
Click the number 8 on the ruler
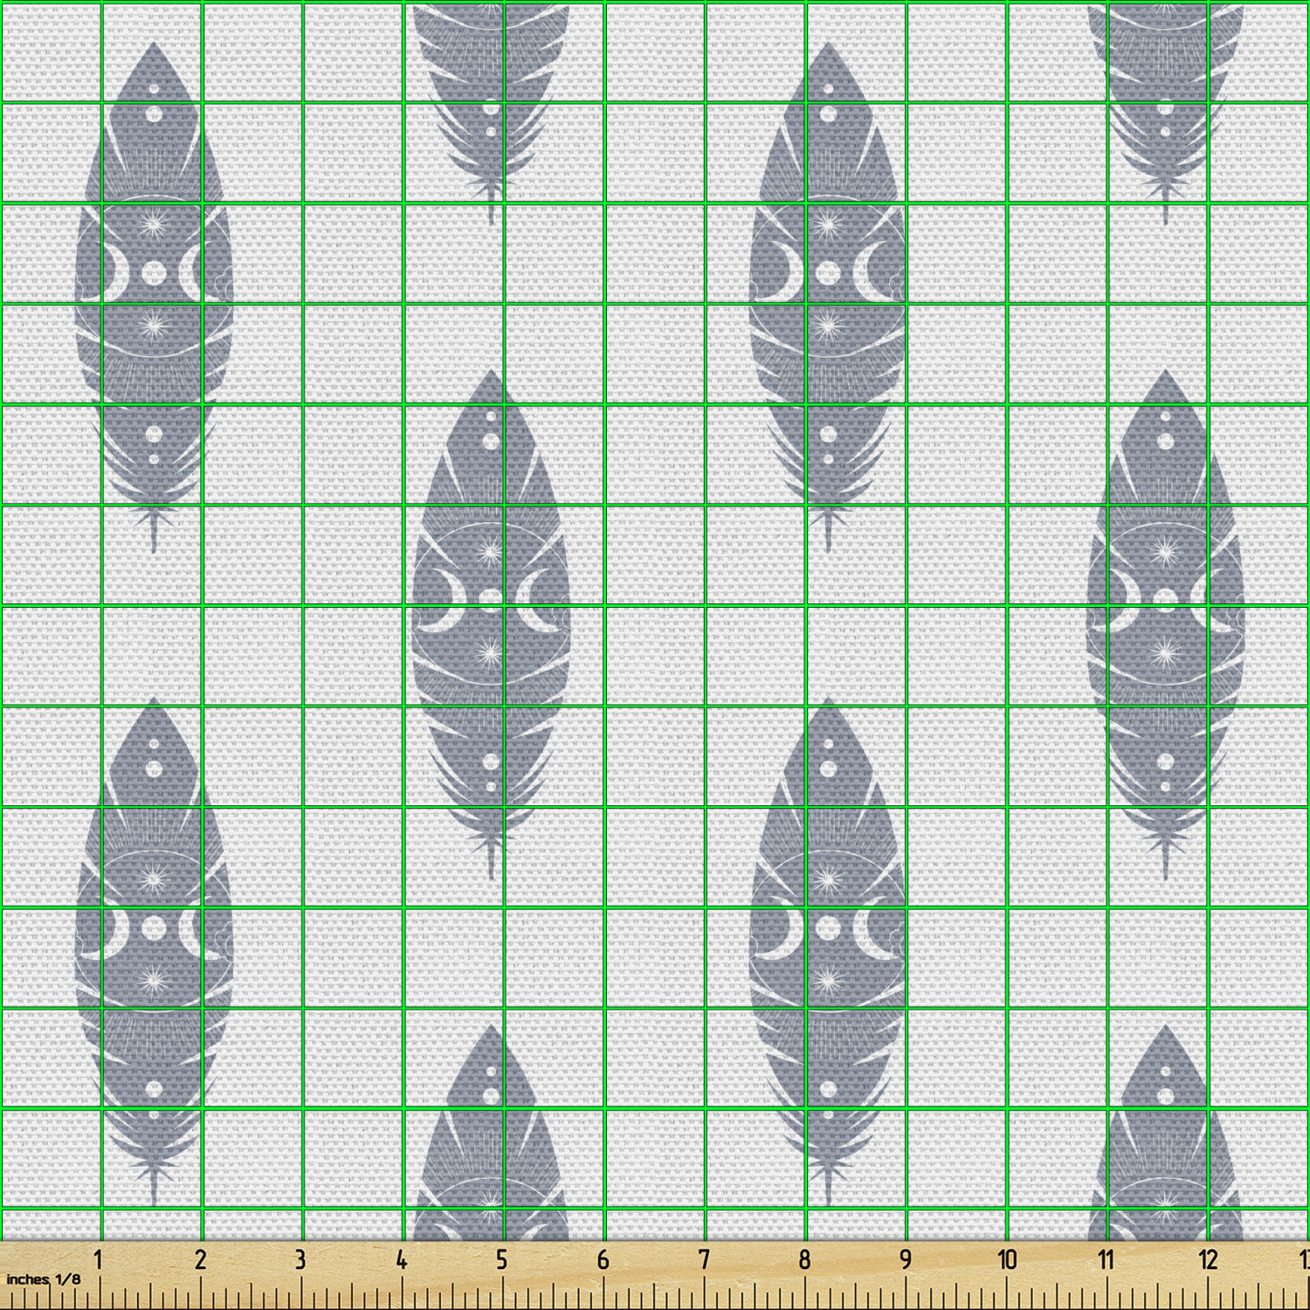804,1260
